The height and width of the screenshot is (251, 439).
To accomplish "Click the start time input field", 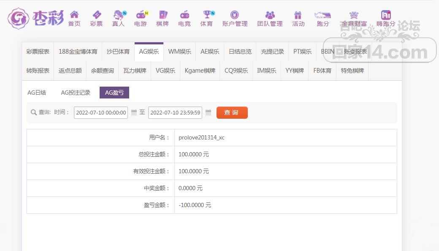I will click(101, 112).
